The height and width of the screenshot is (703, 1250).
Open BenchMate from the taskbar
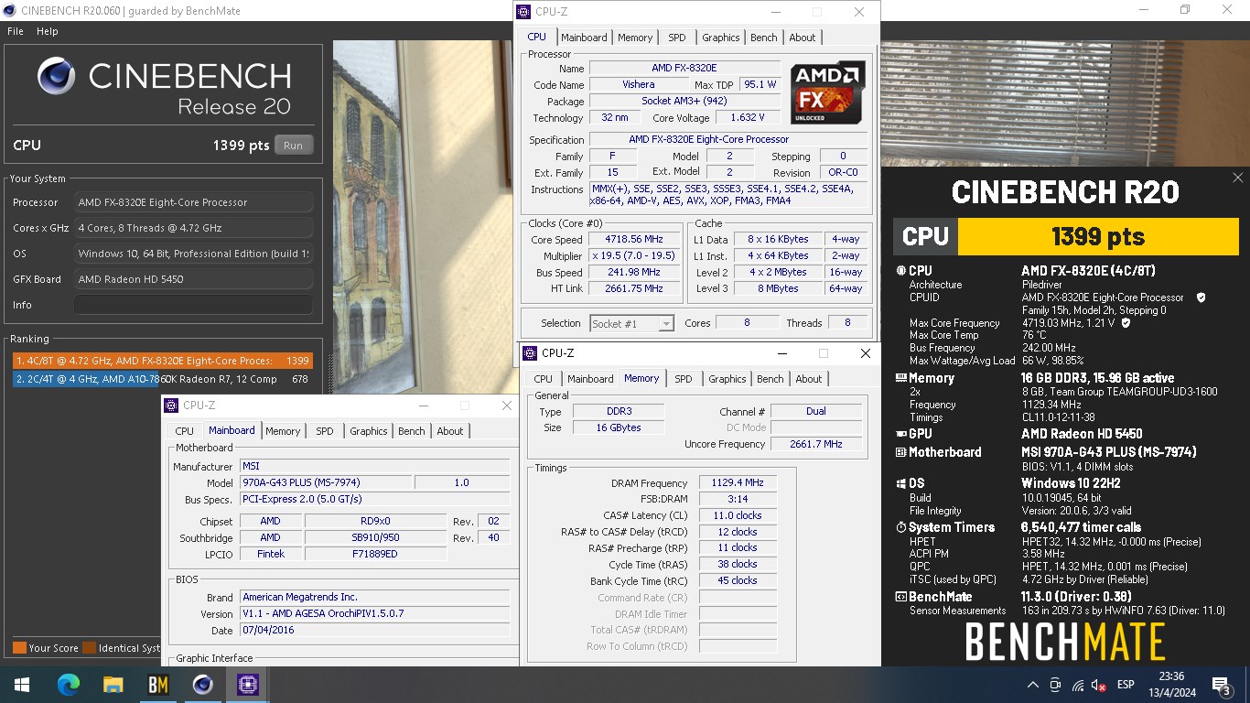[157, 685]
